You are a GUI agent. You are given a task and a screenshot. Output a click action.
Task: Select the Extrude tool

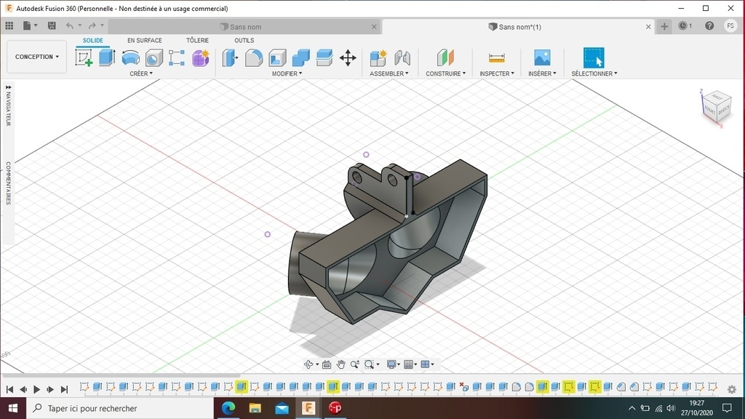(x=107, y=58)
